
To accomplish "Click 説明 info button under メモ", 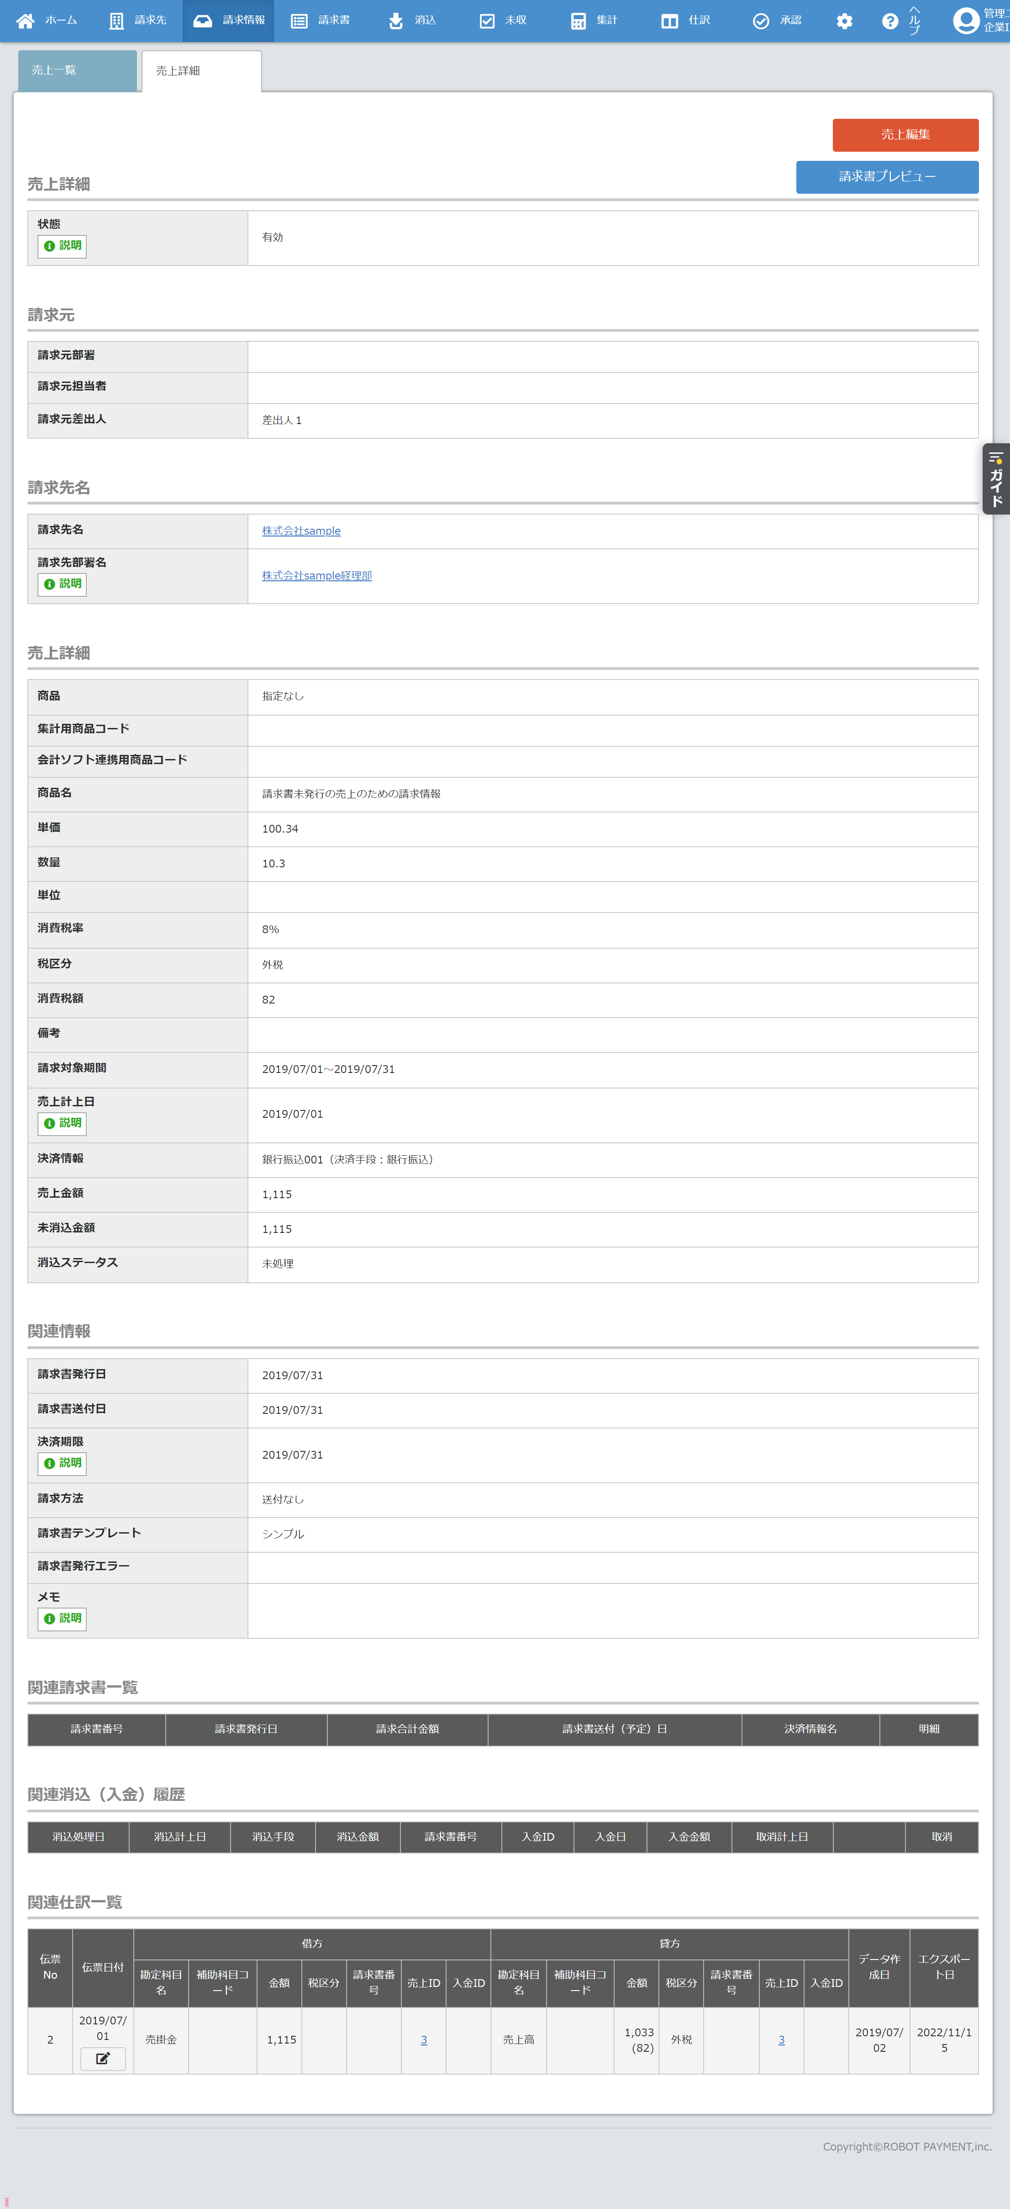I will [x=62, y=1619].
